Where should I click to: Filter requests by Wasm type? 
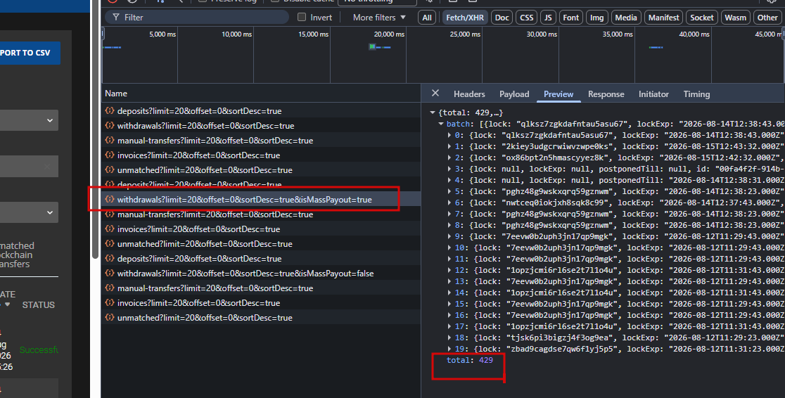(x=735, y=18)
